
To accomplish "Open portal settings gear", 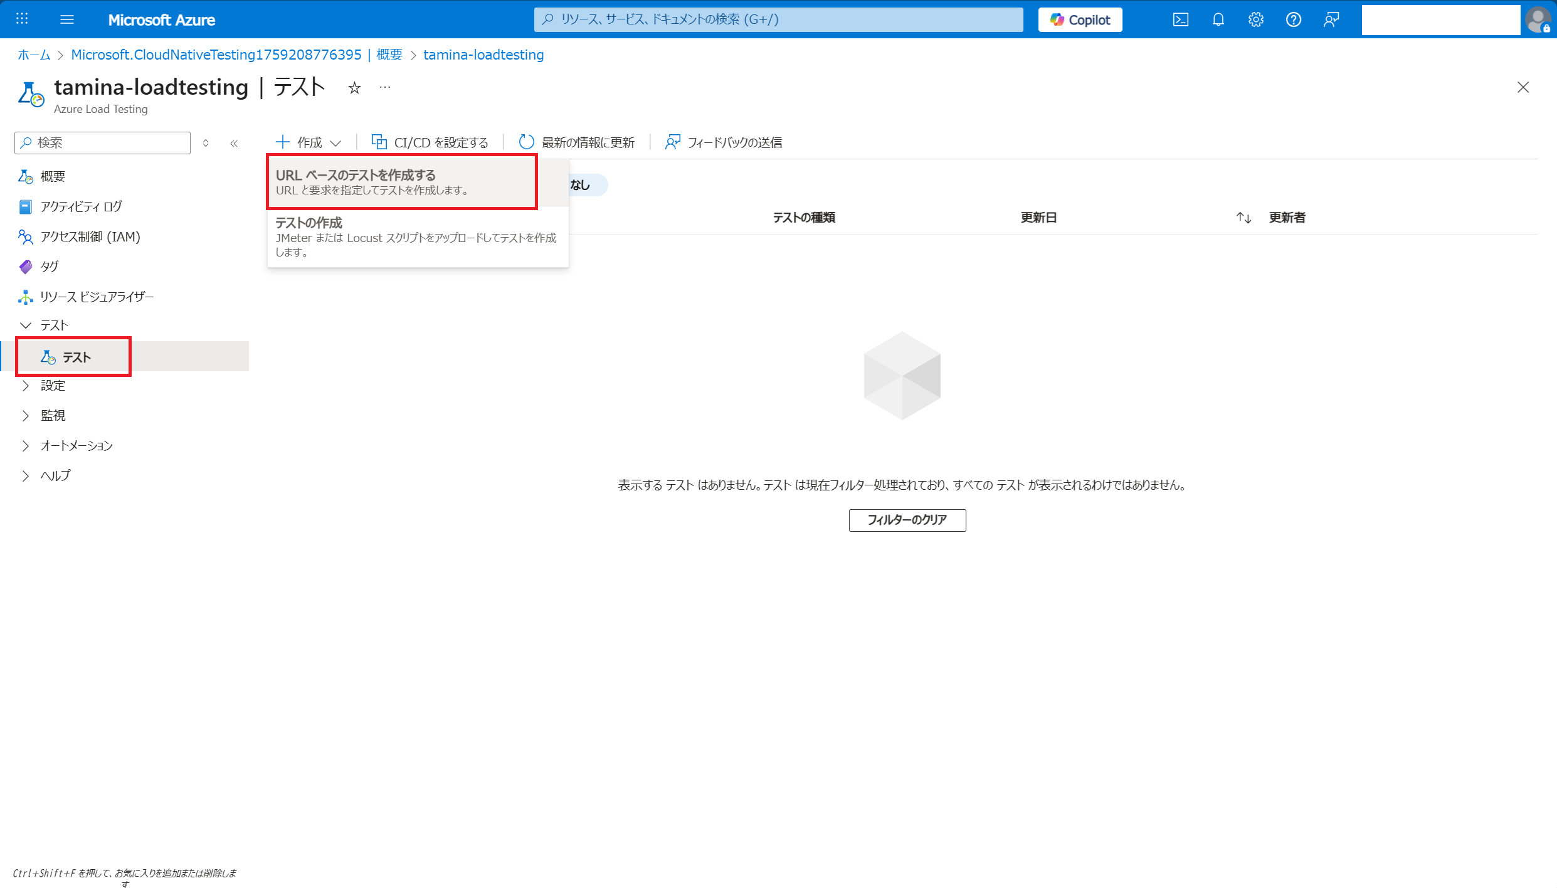I will pos(1255,19).
